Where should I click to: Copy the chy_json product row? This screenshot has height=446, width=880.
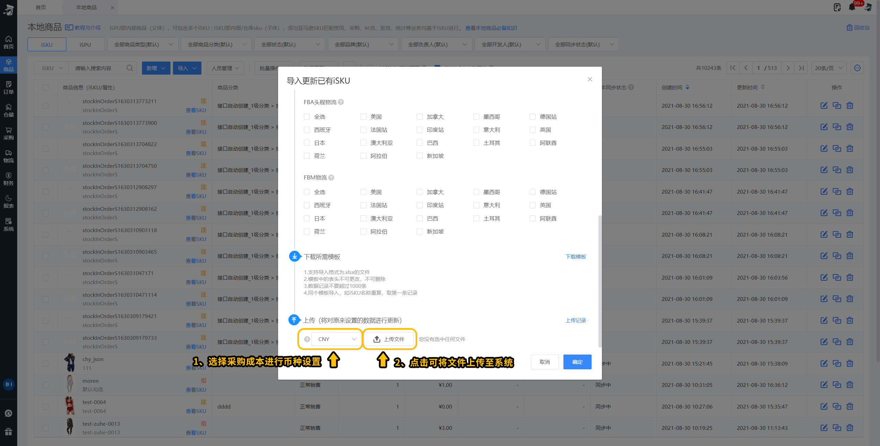(x=837, y=363)
